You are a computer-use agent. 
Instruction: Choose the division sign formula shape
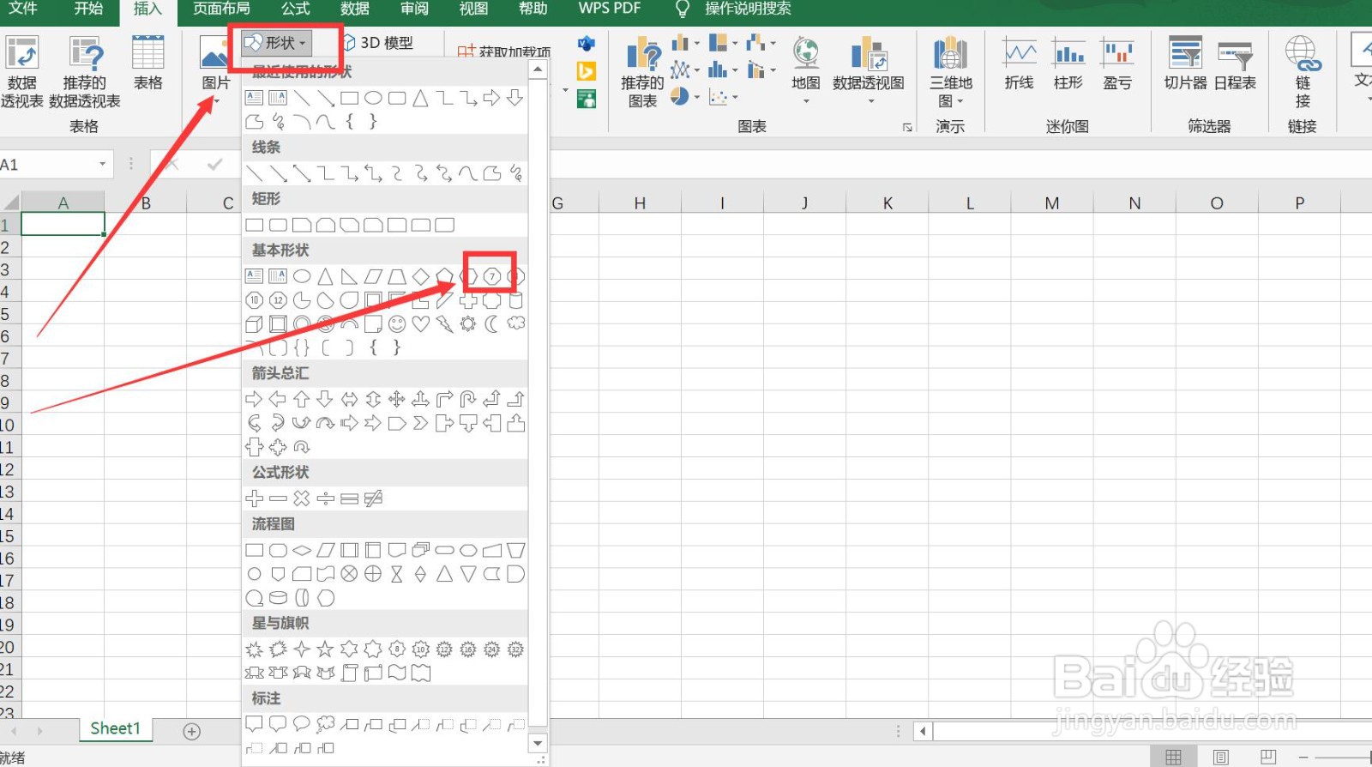coord(325,498)
